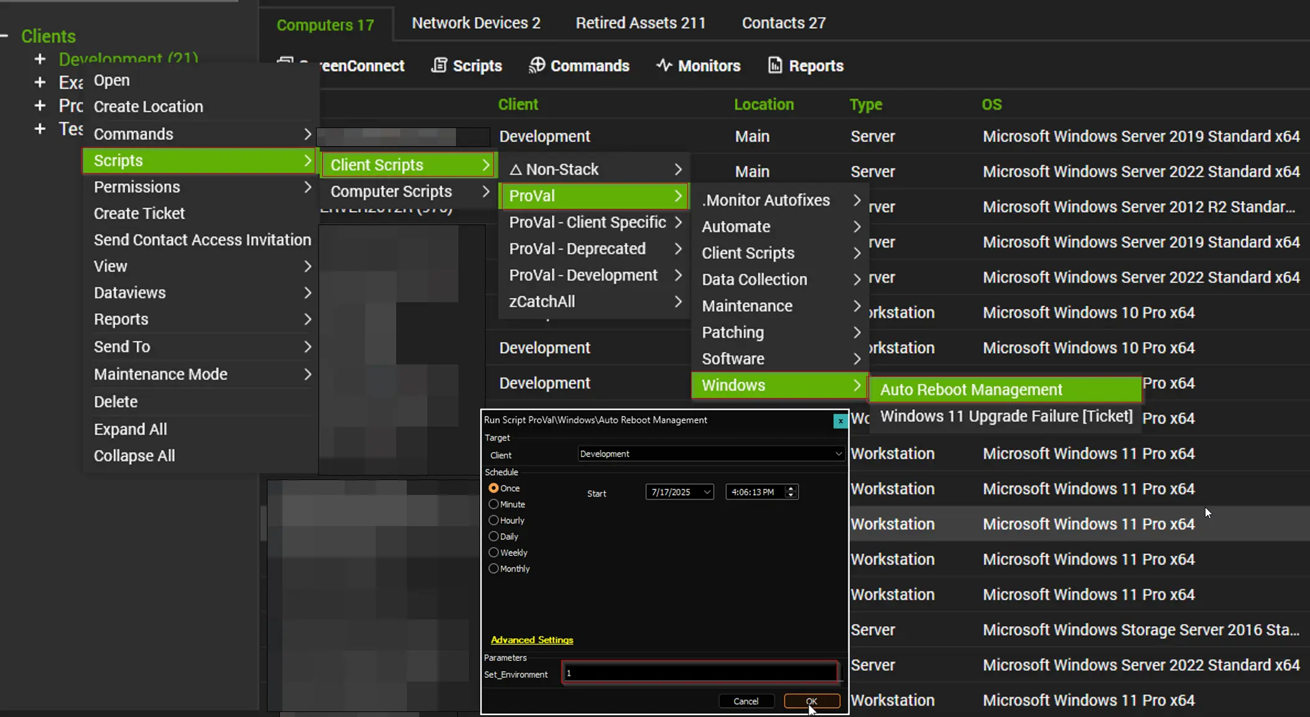Open the Advanced Settings link
This screenshot has height=717, width=1310.
click(x=532, y=640)
